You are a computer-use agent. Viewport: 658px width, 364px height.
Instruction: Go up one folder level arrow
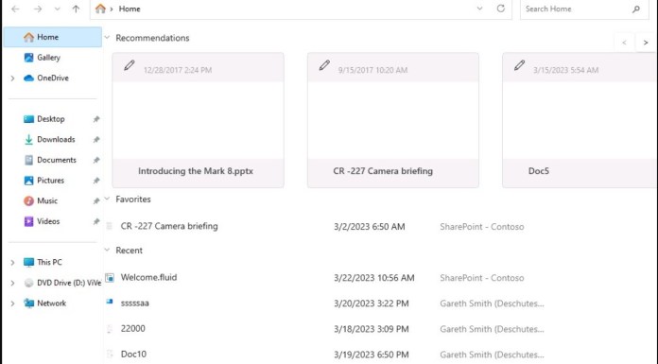click(x=76, y=9)
